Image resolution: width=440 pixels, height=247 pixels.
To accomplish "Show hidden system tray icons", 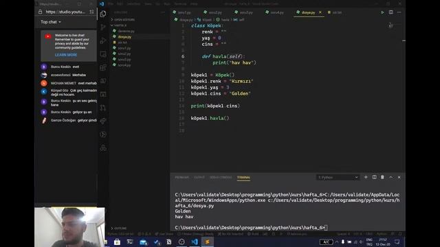I will coord(337,242).
